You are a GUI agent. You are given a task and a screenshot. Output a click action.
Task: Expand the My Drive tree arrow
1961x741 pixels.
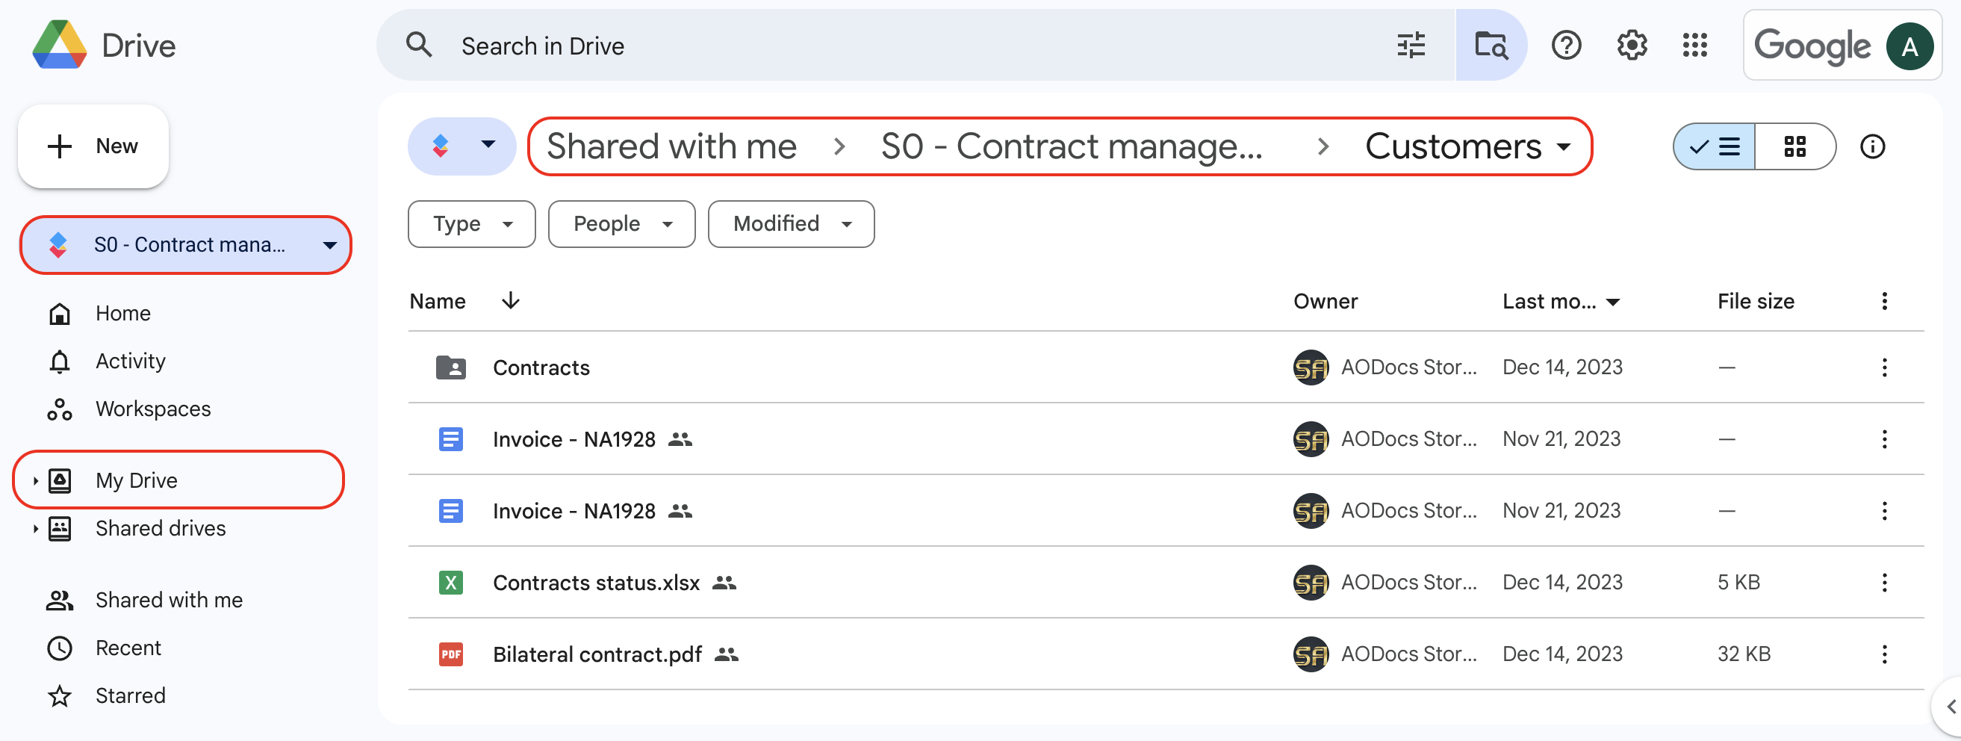point(35,480)
